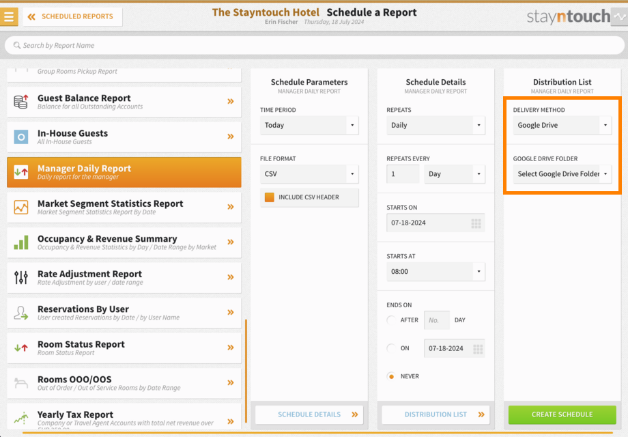Viewport: 628px width, 437px height.
Task: Open calendar picker for Starts On date
Action: coord(476,223)
